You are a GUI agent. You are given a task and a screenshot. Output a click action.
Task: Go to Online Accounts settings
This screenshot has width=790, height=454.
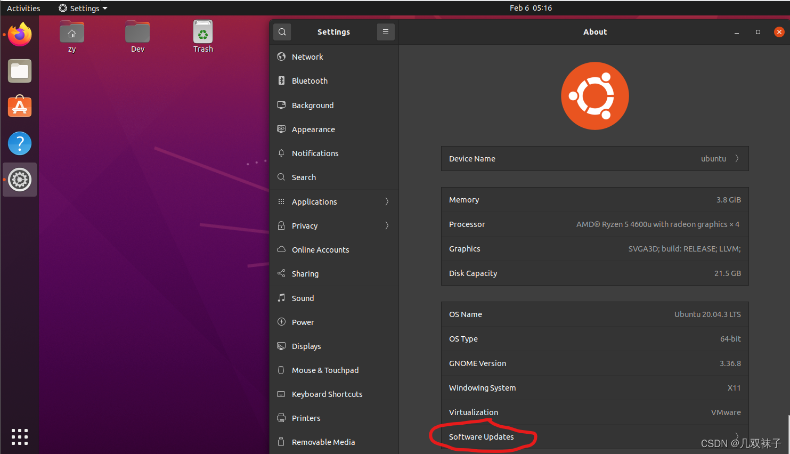pos(334,249)
